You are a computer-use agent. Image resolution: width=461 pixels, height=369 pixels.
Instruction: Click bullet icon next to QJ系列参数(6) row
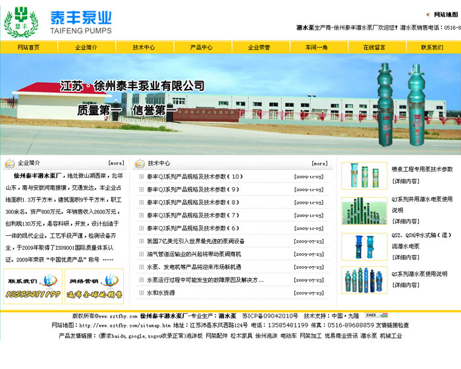pyautogui.click(x=142, y=229)
